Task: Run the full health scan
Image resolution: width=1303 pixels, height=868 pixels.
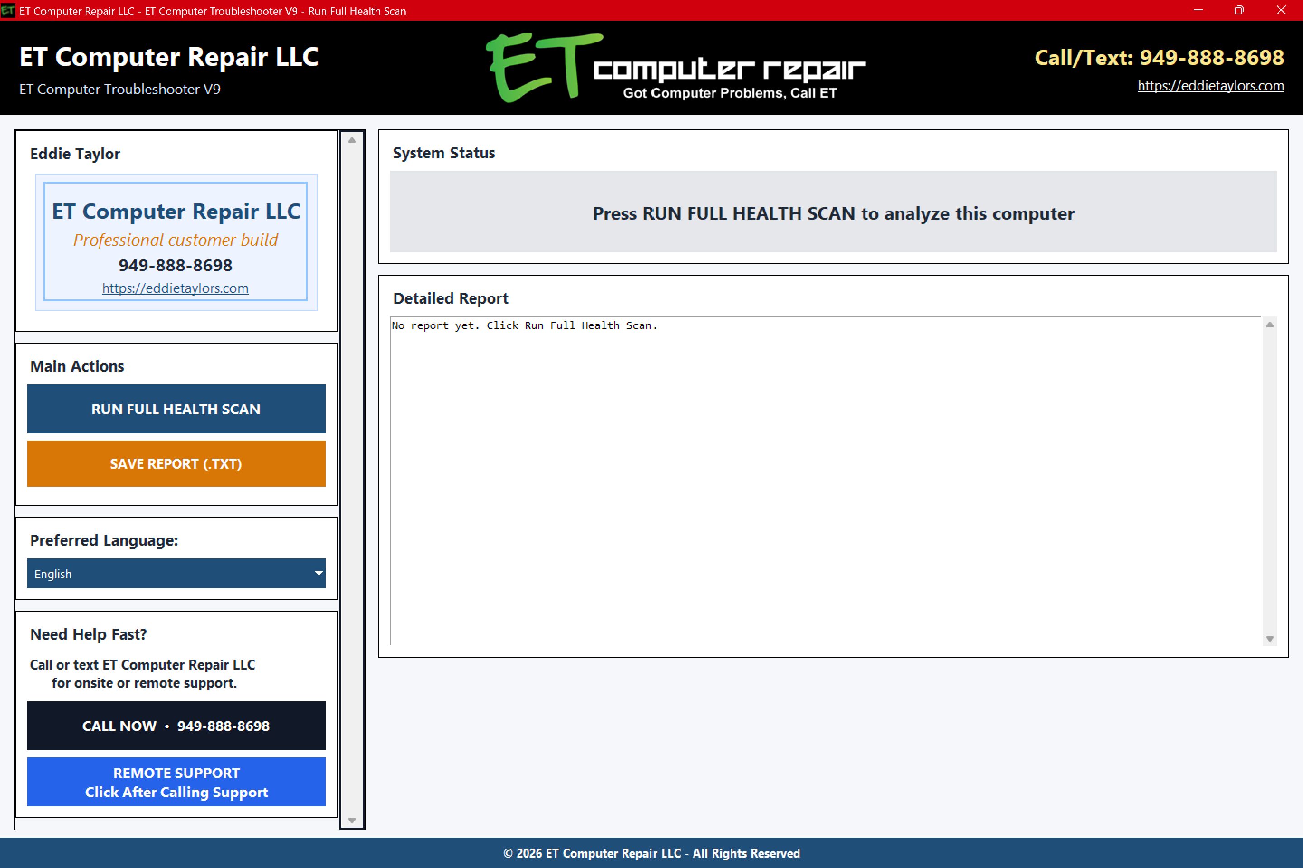Action: [176, 409]
